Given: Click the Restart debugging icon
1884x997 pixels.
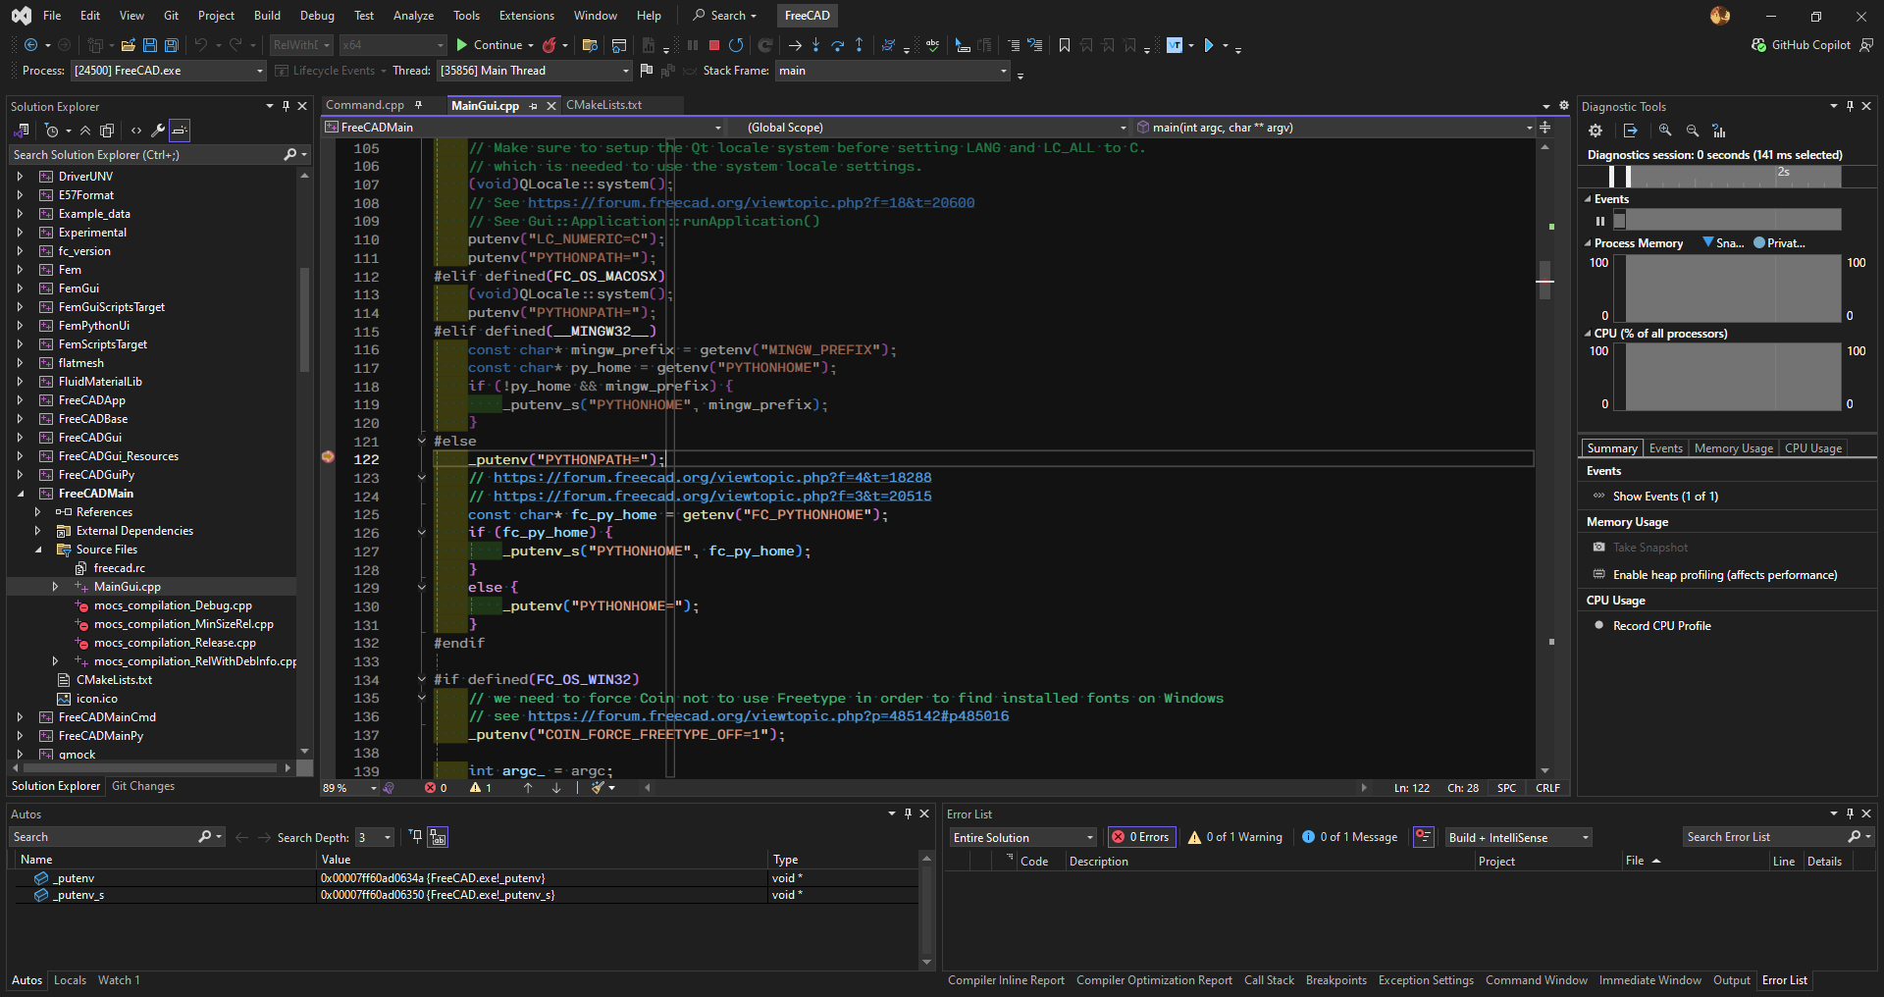Looking at the screenshot, I should (x=736, y=45).
